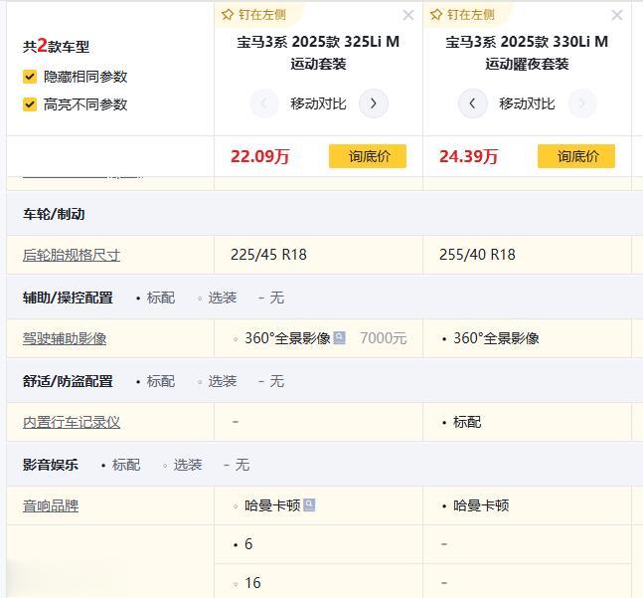This screenshot has width=643, height=598.
Task: Open the 内置行车记录仪 parameter link
Action: pyautogui.click(x=72, y=422)
